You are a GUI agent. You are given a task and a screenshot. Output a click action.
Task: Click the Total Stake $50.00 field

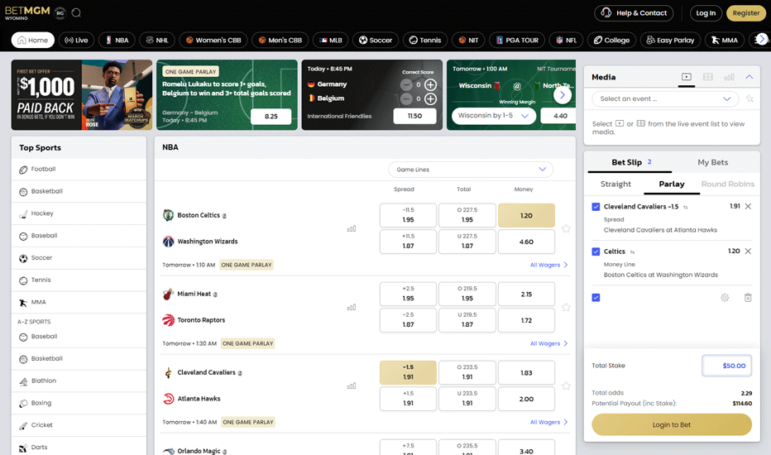[727, 366]
